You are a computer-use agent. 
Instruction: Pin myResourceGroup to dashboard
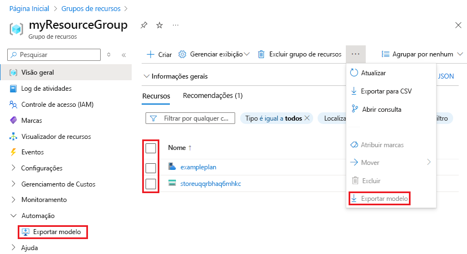click(144, 25)
